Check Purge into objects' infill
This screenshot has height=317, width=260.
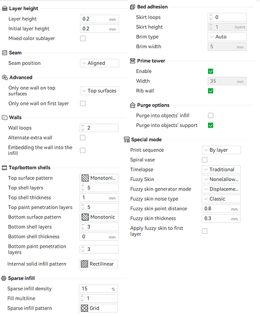211,116
